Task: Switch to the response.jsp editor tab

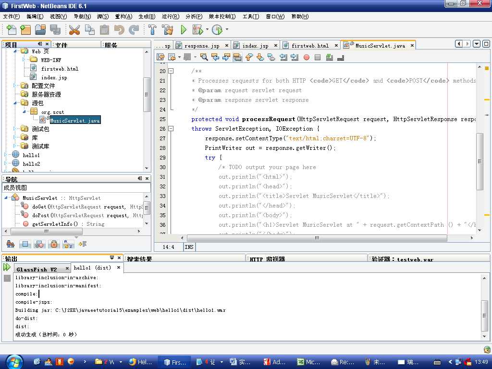Action: [x=202, y=46]
